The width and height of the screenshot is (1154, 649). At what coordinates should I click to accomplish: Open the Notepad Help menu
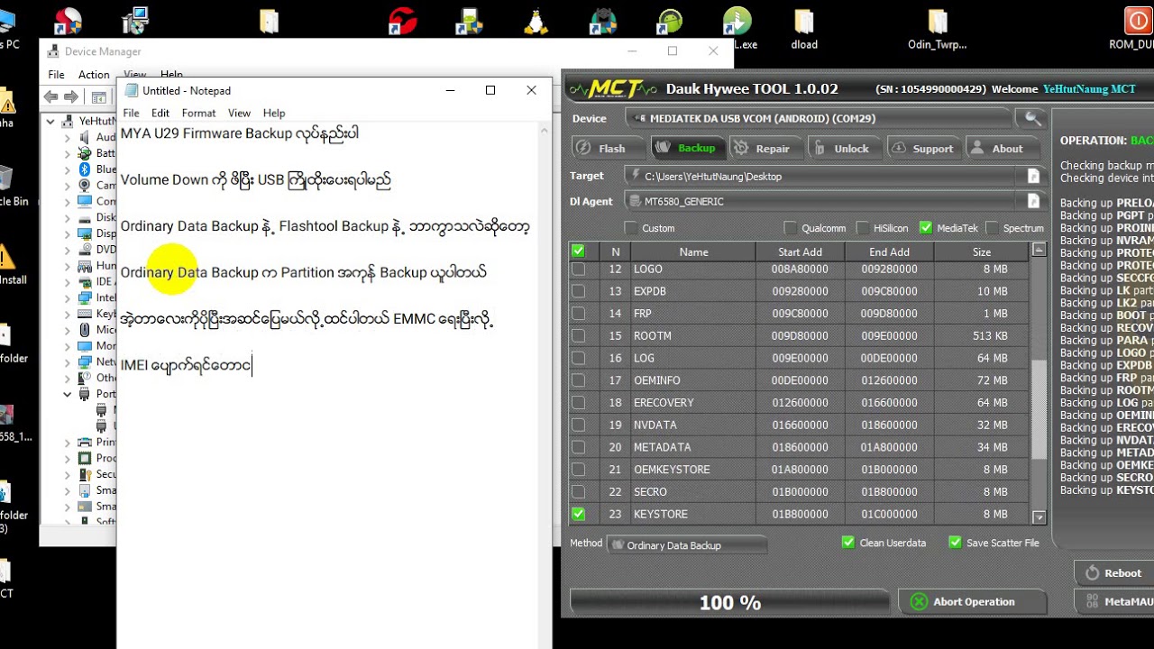click(x=274, y=114)
